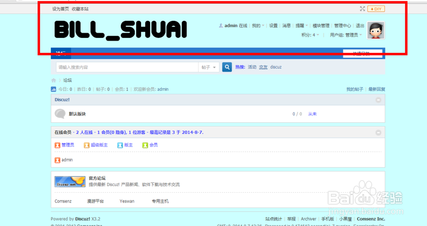Click 小黑屋 footer link
Image resolution: width=427 pixels, height=226 pixels.
(x=345, y=219)
